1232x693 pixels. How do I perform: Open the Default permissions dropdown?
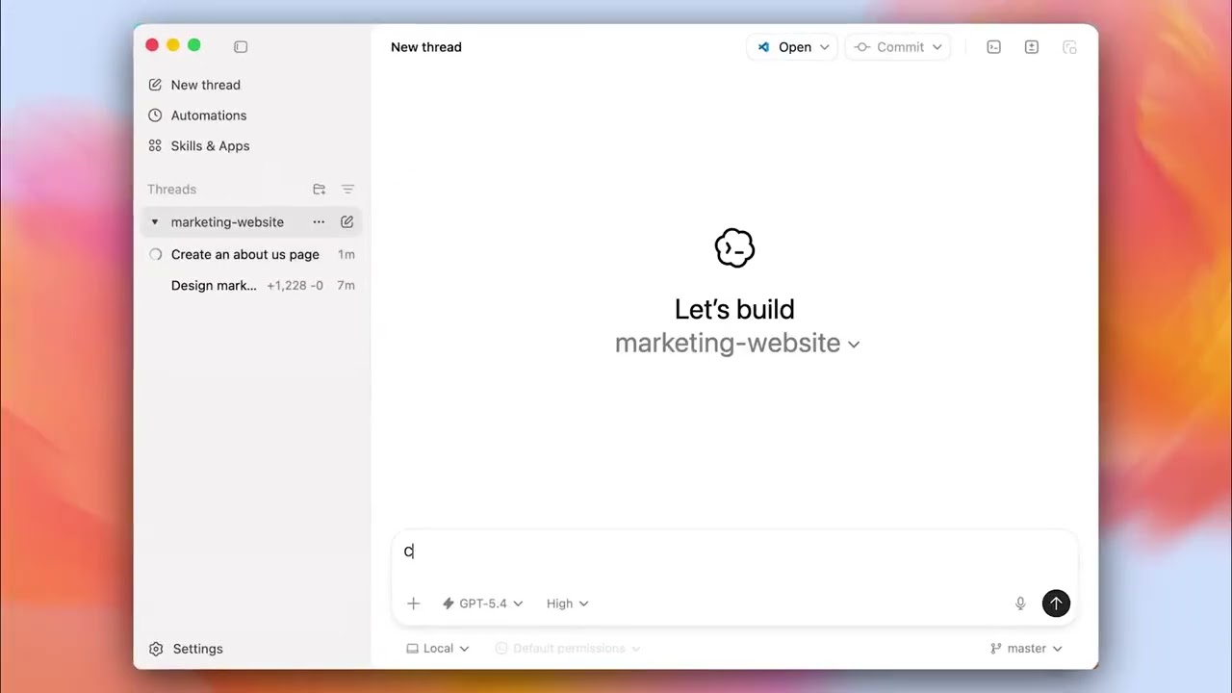pos(568,649)
